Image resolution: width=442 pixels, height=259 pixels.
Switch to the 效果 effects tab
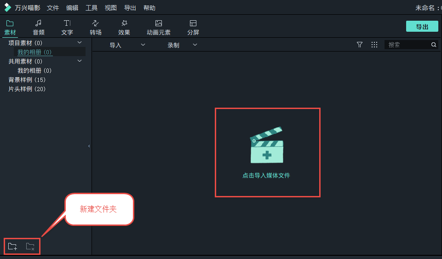tap(124, 28)
